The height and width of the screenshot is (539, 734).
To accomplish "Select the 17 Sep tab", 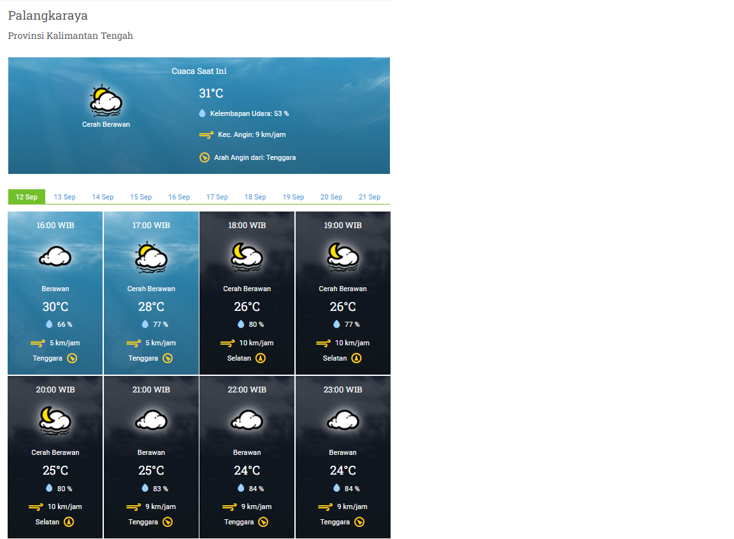I will (217, 197).
